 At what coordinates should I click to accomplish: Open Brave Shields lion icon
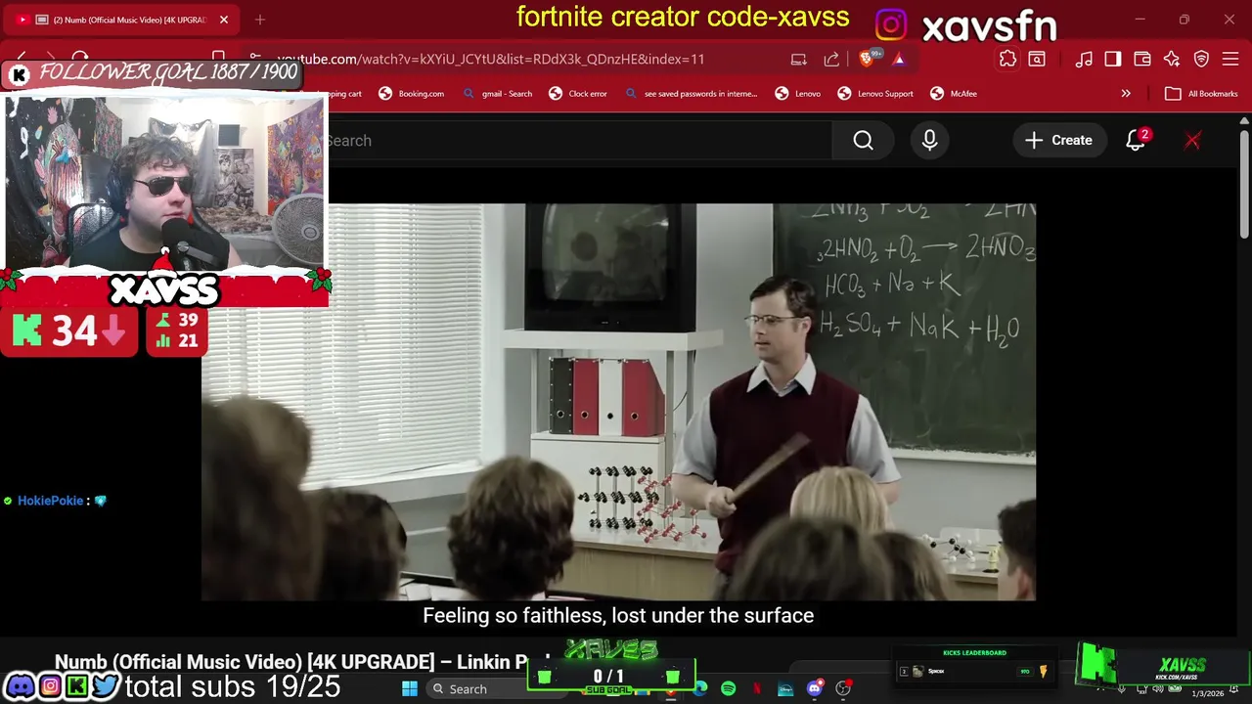click(867, 59)
